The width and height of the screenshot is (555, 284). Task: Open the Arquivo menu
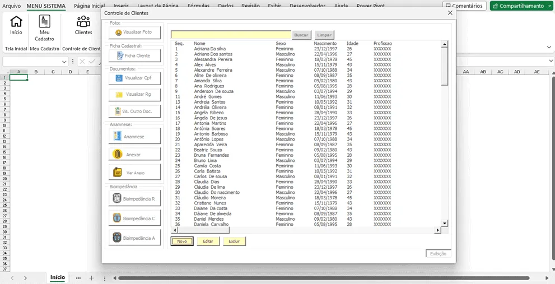click(11, 6)
